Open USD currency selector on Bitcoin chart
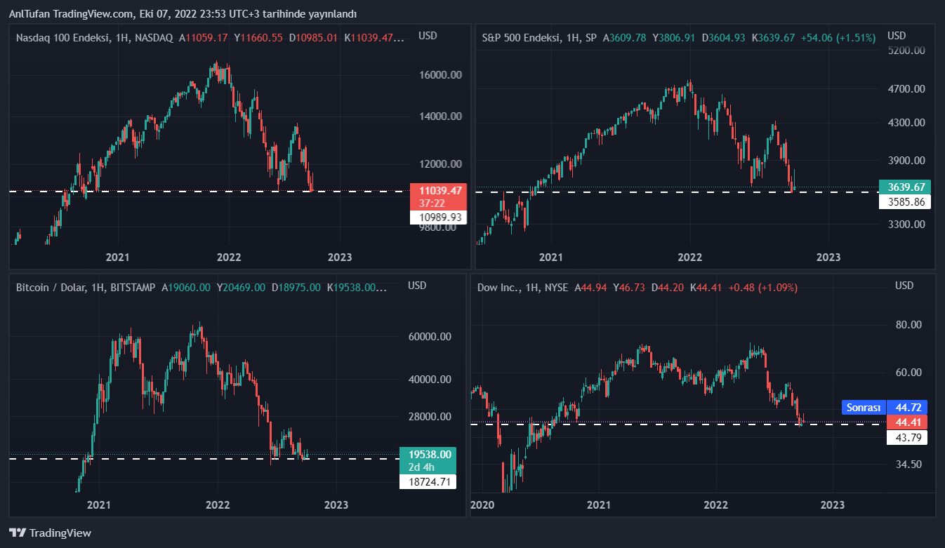Viewport: 945px width, 548px height. (x=418, y=286)
